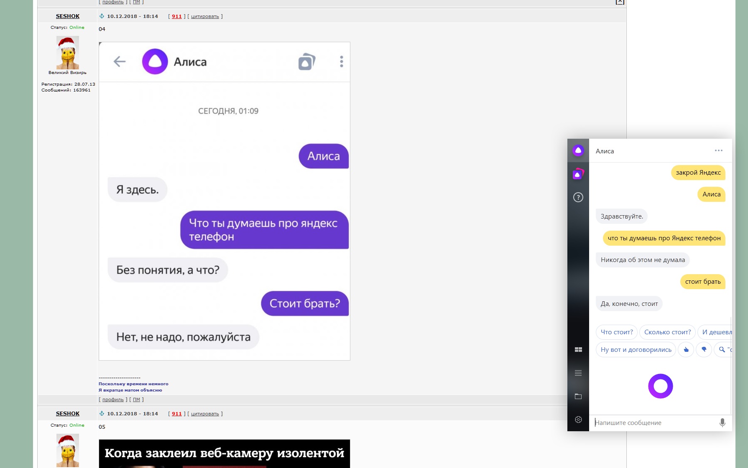Click the date "10.12.2018 - 18:14" of post 04
The height and width of the screenshot is (468, 748).
pyautogui.click(x=133, y=16)
